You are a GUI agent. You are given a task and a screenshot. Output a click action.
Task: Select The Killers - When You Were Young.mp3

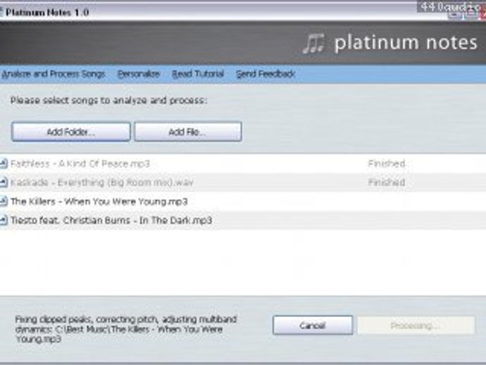pos(243,202)
